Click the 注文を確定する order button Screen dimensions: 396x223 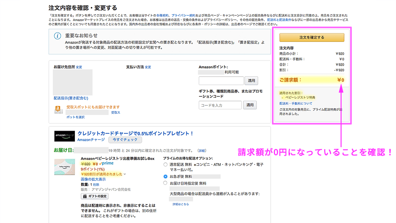click(x=312, y=37)
